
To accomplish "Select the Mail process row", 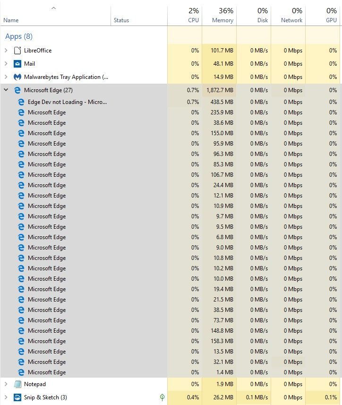I will point(171,64).
